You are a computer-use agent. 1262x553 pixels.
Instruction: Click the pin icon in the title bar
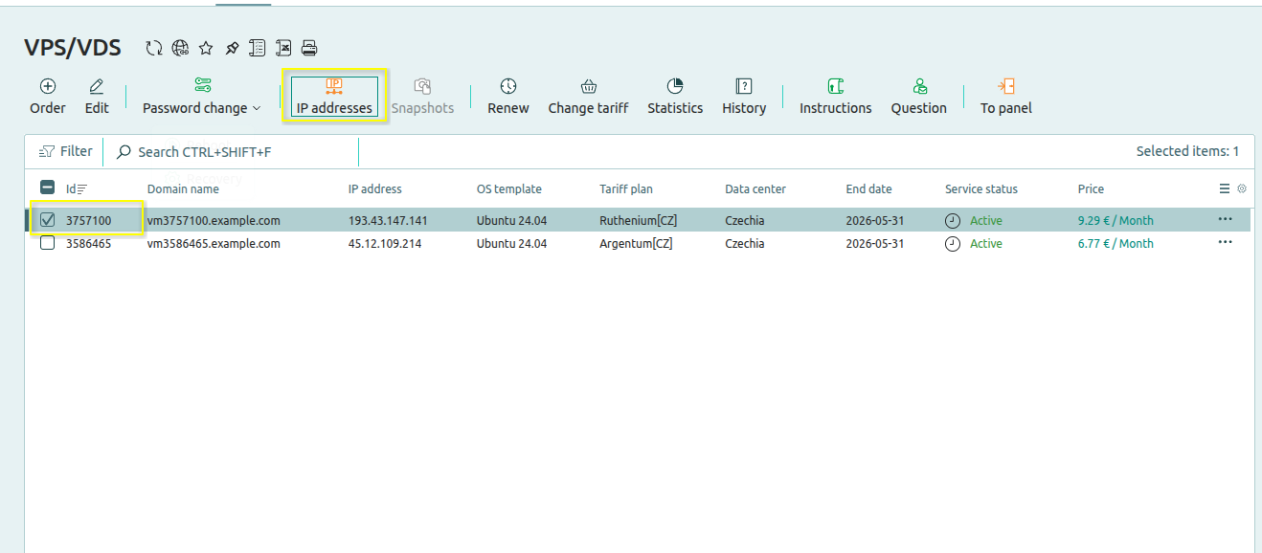tap(231, 48)
